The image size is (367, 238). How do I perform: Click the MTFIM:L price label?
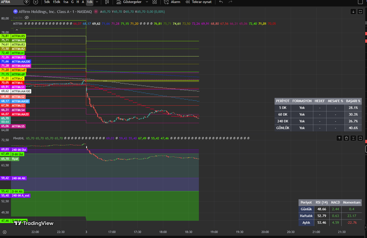coord(18,83)
